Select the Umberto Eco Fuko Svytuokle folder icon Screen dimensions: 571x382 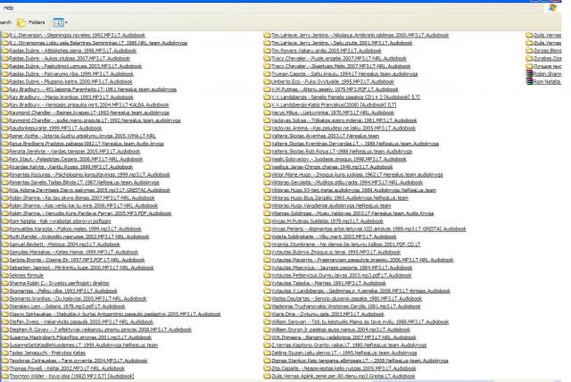click(267, 80)
